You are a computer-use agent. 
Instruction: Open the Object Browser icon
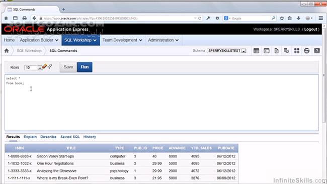(x=256, y=51)
